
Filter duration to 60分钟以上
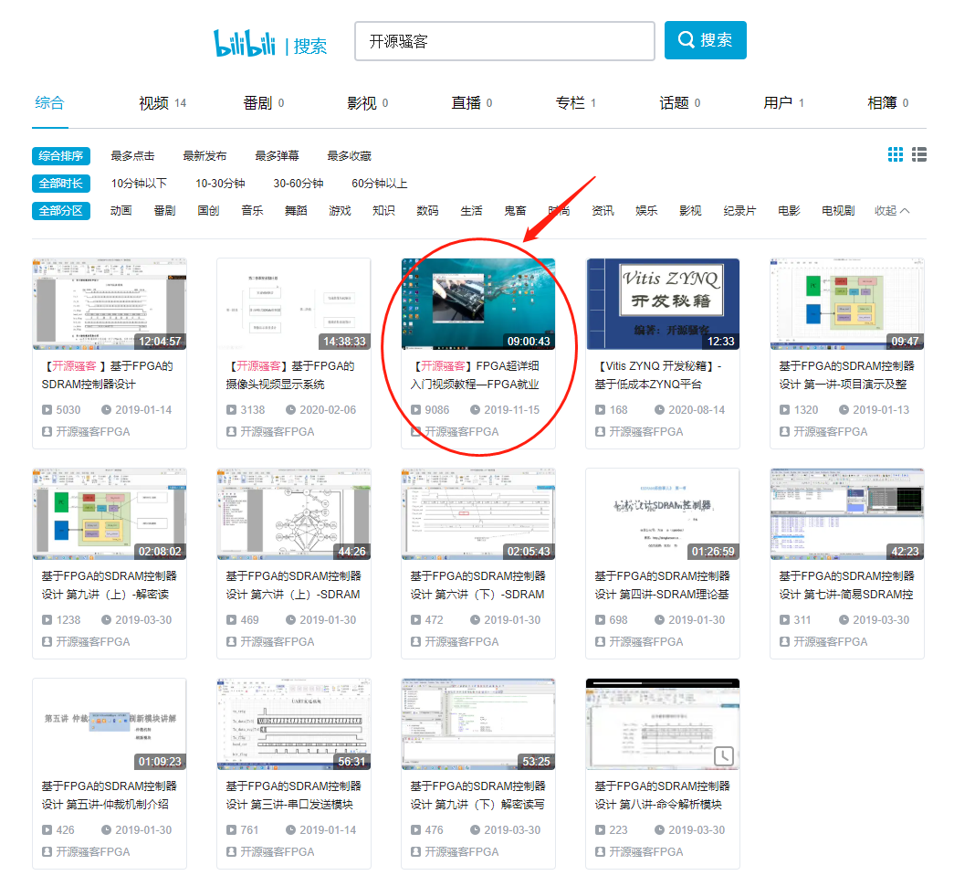[x=380, y=184]
